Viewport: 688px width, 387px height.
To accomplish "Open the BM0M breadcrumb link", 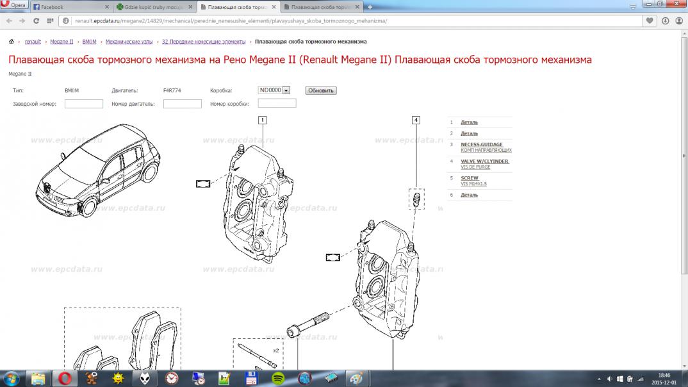I will [x=89, y=42].
